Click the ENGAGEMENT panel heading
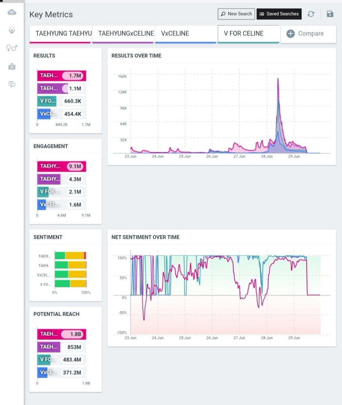Viewport: 342px width, 405px height. (x=51, y=146)
